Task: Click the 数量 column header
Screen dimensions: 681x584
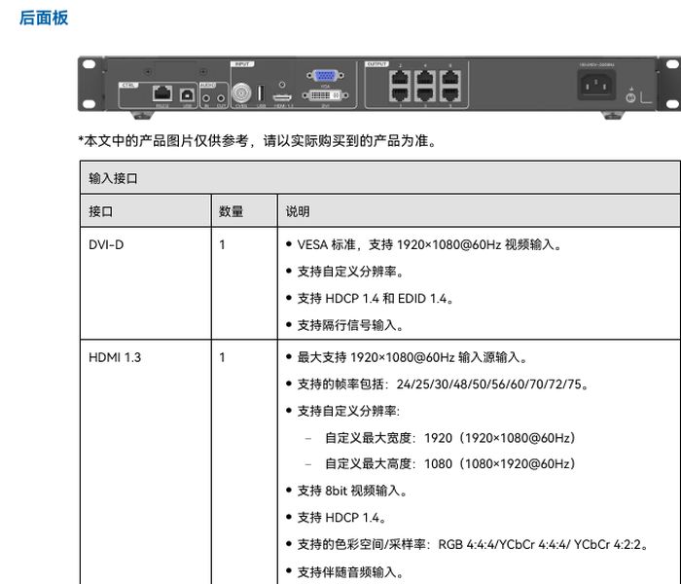Action: 244,211
